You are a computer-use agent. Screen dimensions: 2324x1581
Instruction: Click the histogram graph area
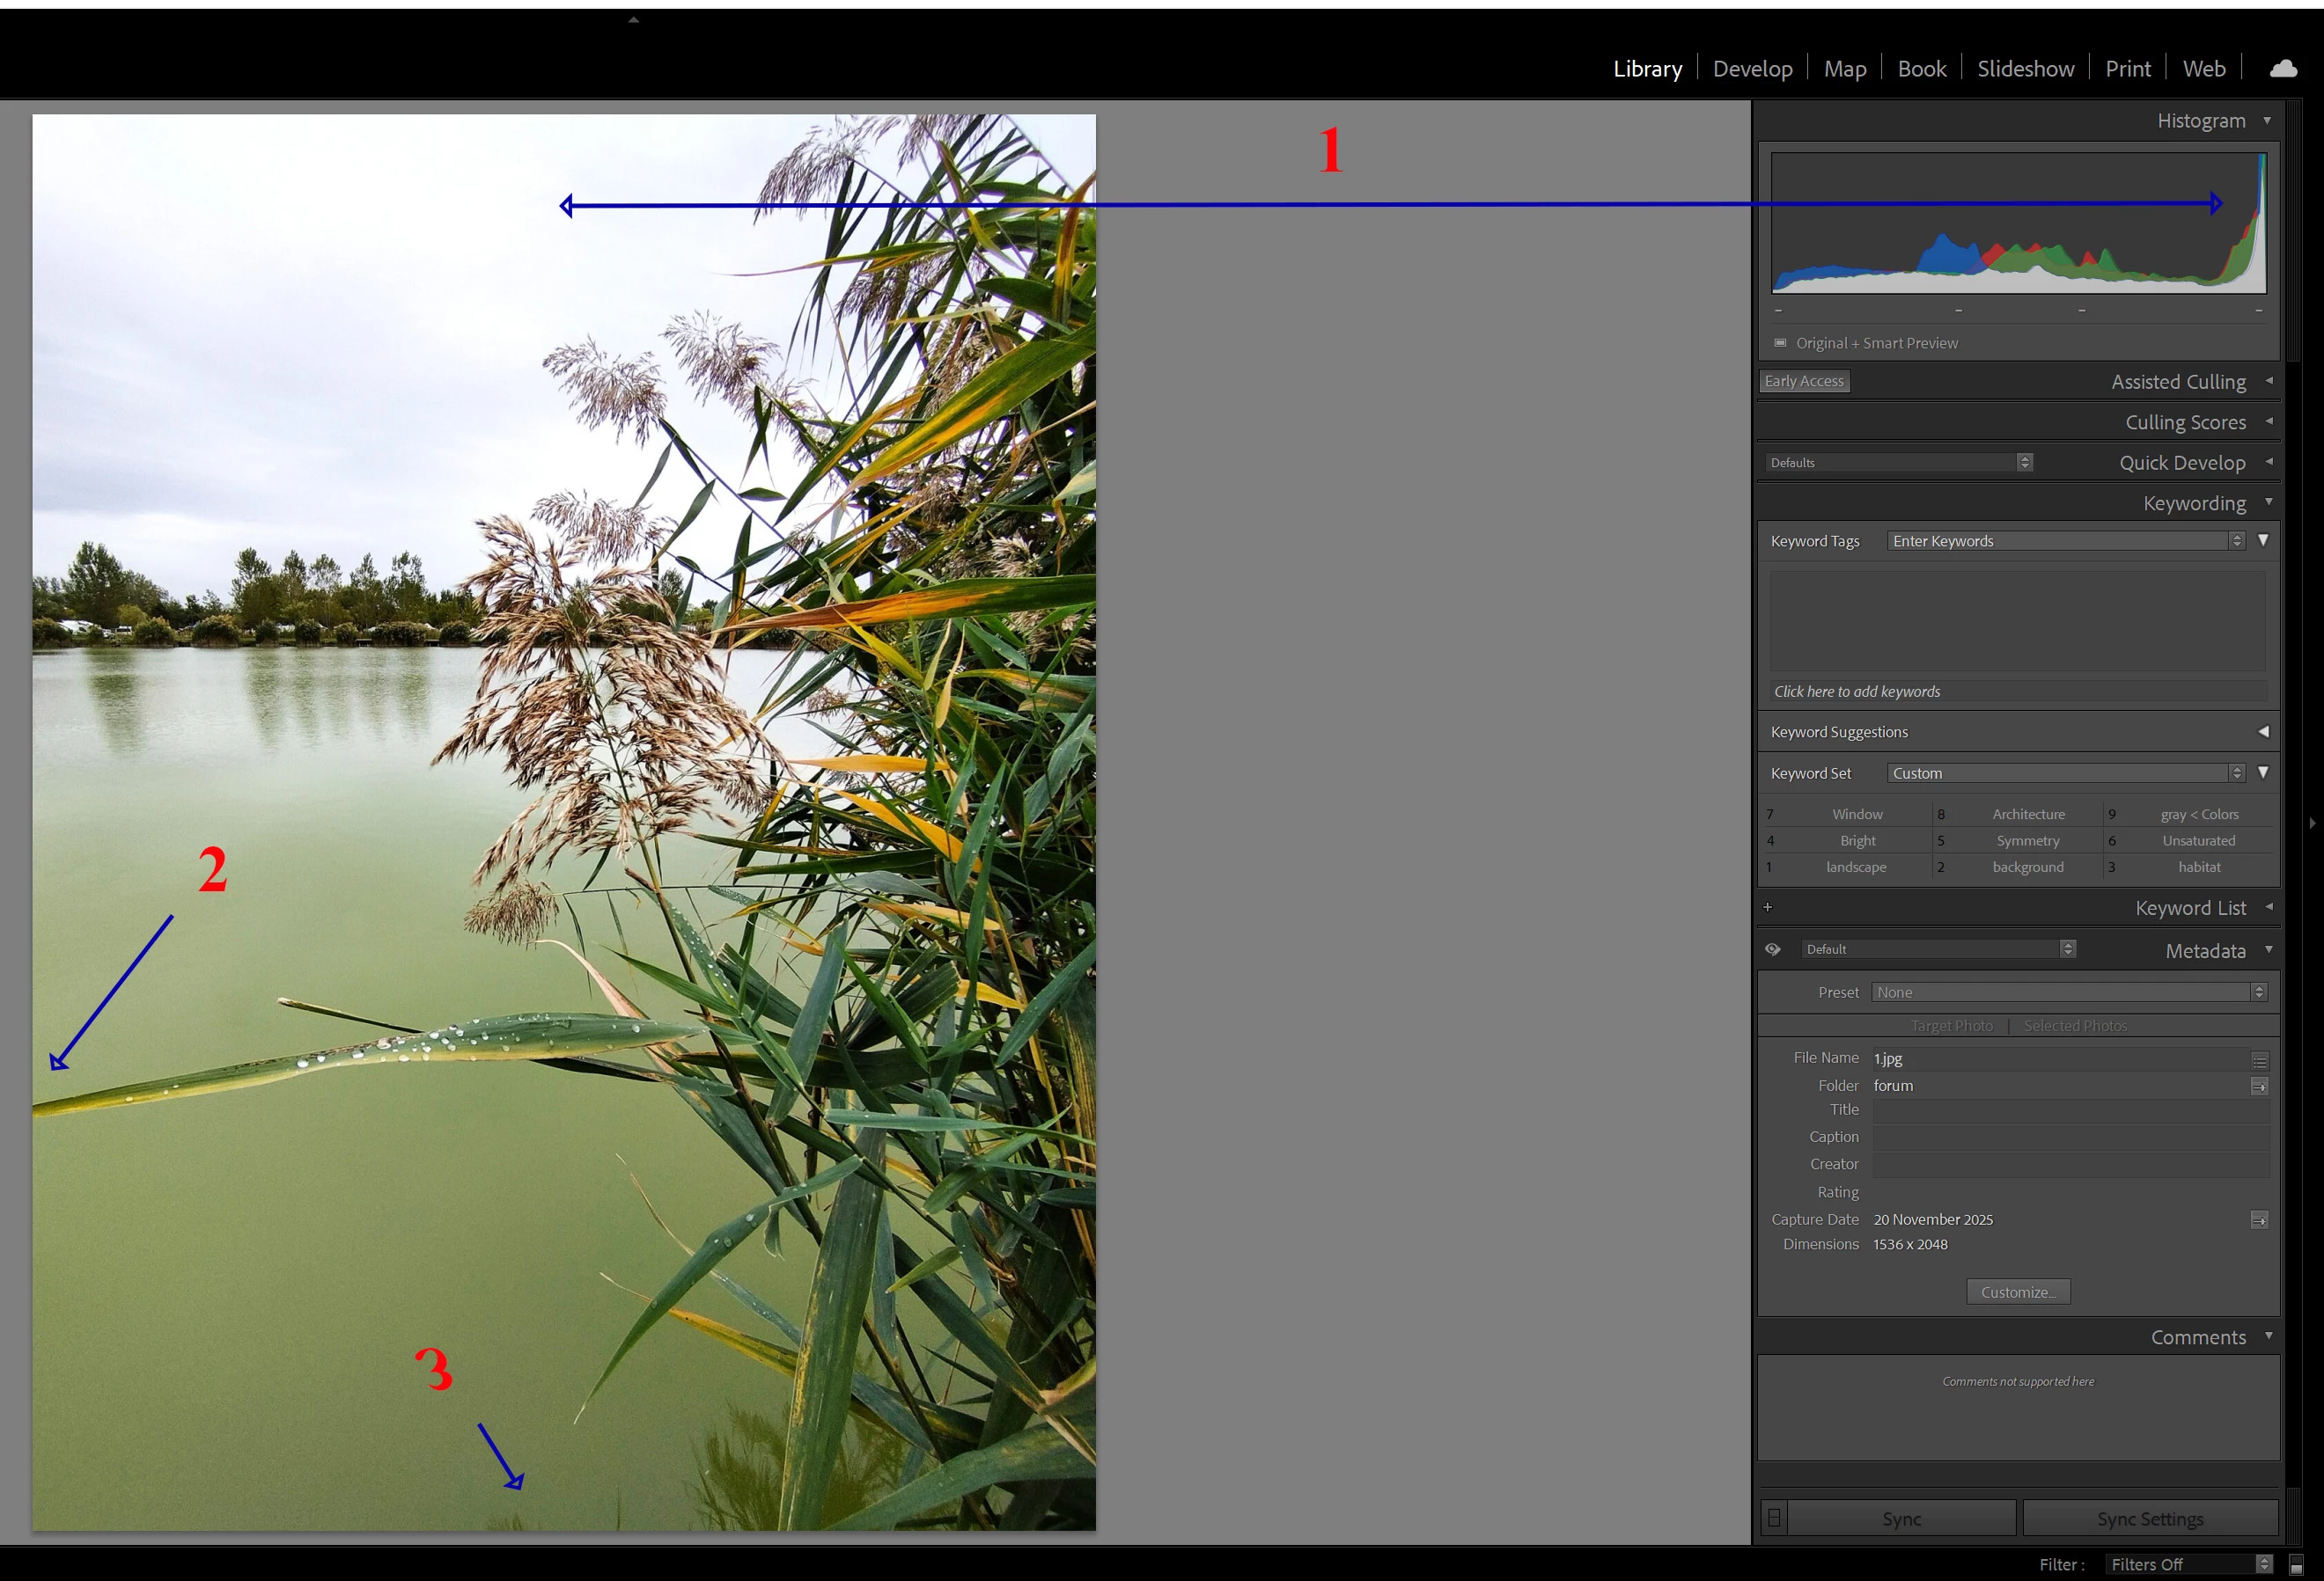point(2018,223)
